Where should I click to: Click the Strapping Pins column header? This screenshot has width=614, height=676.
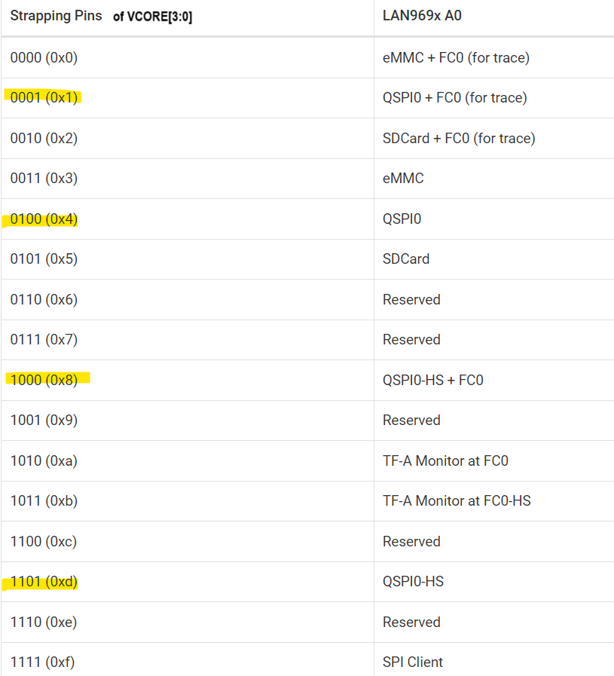56,16
